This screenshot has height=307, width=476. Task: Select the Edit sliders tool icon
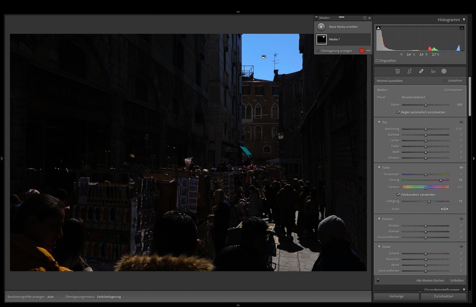[398, 71]
